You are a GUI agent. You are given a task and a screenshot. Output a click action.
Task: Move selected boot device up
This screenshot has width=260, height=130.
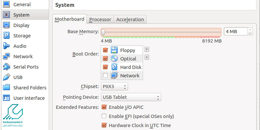point(147,49)
